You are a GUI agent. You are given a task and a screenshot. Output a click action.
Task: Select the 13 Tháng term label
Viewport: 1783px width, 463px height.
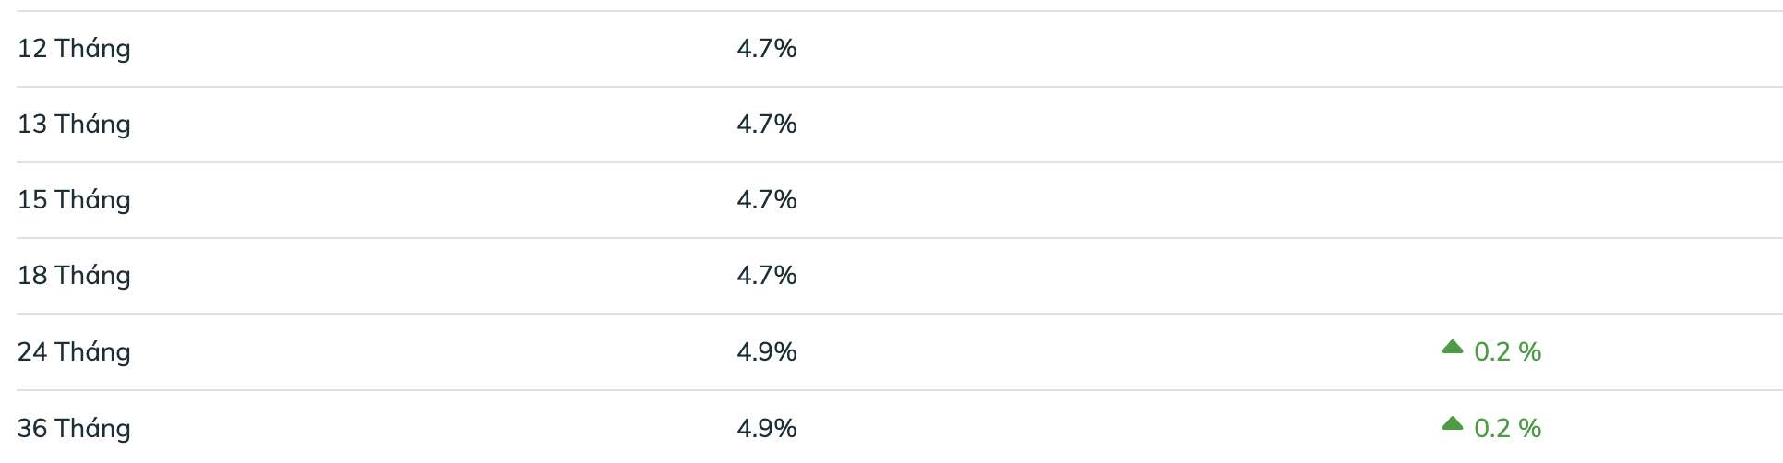click(74, 124)
